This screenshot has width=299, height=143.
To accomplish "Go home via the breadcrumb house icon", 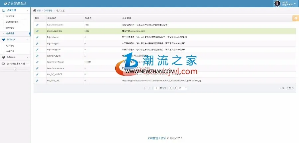I will click(35, 11).
